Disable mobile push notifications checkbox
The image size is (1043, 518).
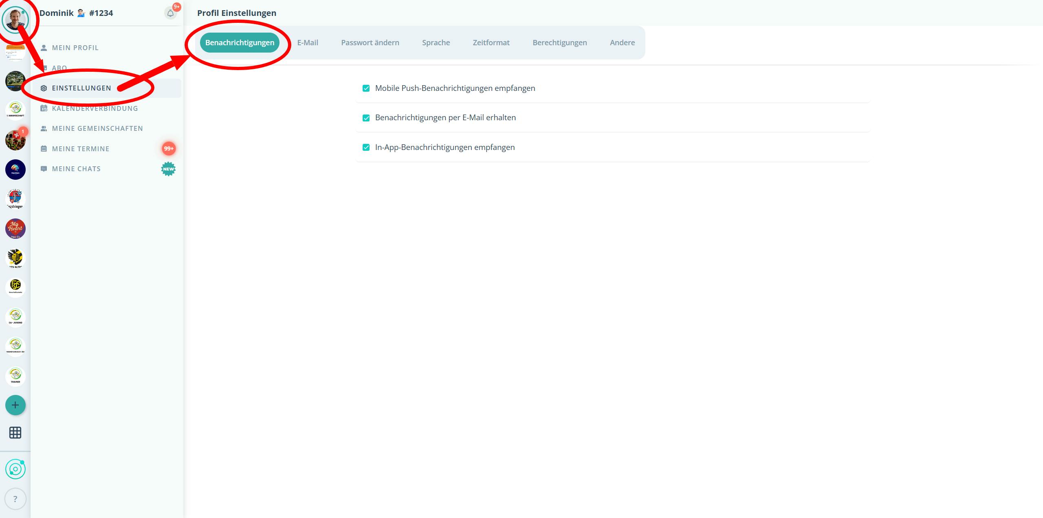point(366,88)
